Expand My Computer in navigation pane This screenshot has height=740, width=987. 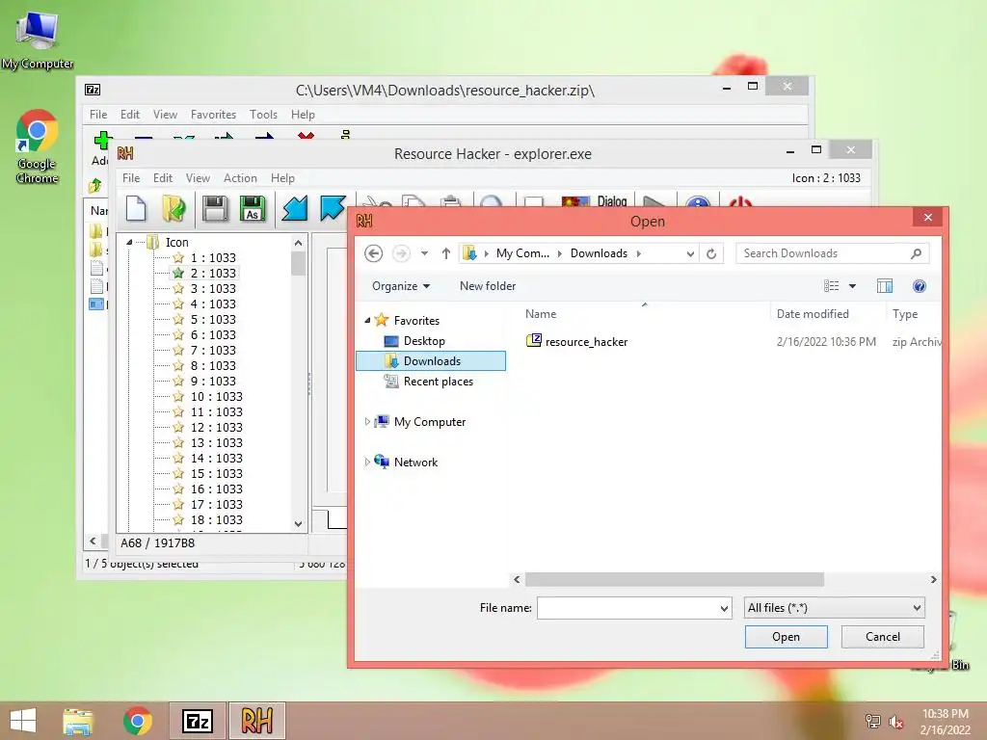pyautogui.click(x=367, y=422)
